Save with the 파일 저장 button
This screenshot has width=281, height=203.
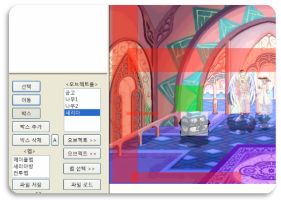click(x=31, y=184)
